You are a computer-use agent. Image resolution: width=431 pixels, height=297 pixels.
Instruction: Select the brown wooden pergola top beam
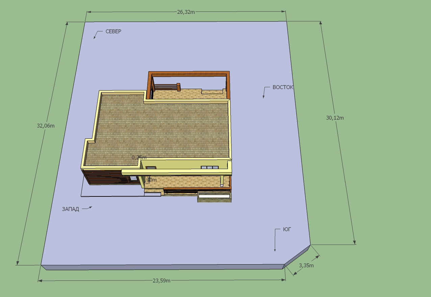pos(188,74)
